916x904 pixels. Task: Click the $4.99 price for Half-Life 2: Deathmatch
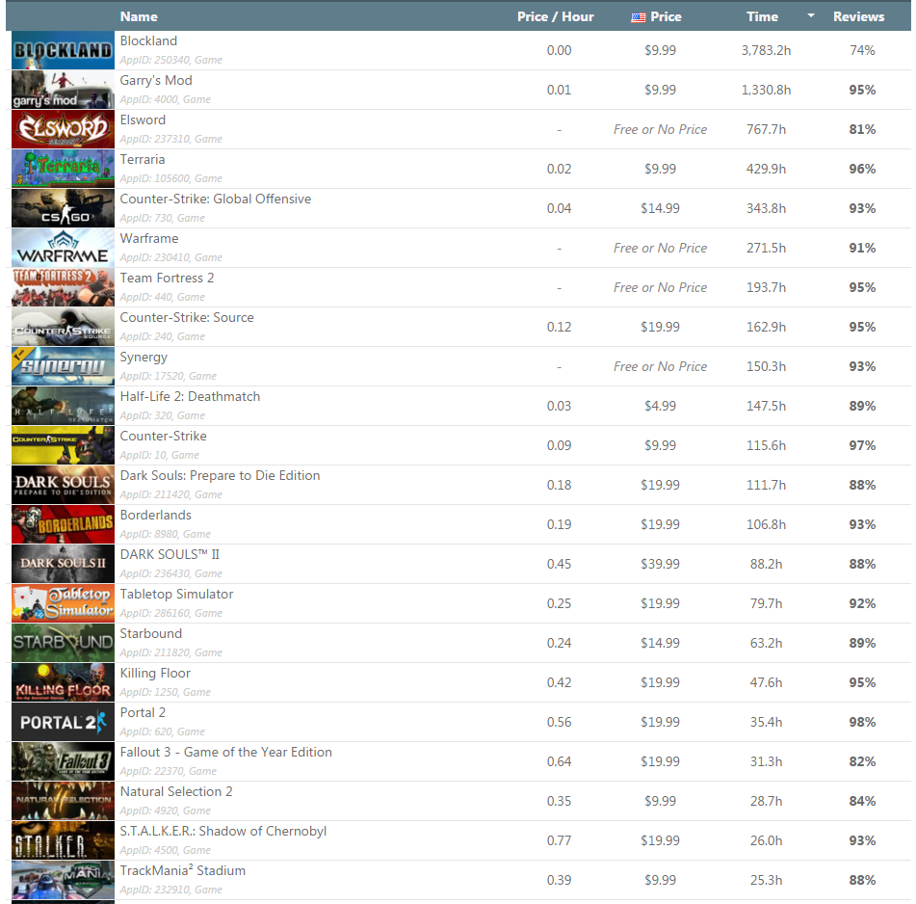(660, 406)
